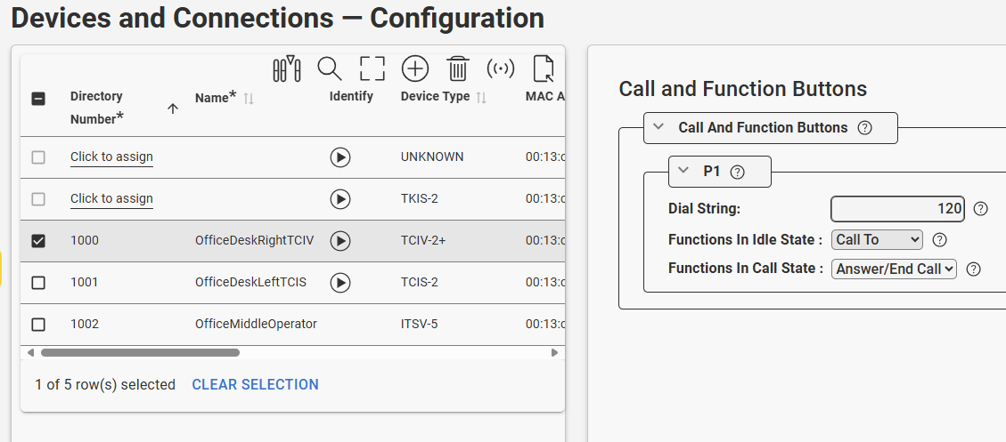1006x442 pixels.
Task: Click the Dial String input field
Action: click(897, 209)
